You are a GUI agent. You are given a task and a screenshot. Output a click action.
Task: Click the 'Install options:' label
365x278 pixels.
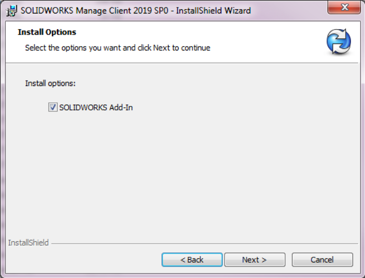[50, 83]
